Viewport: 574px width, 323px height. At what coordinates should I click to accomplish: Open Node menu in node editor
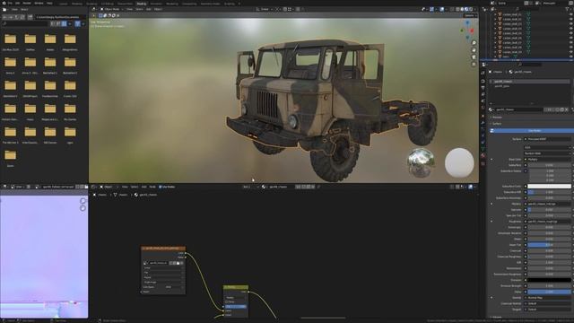pos(152,187)
